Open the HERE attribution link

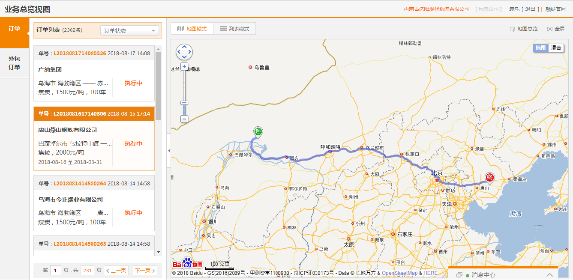[x=431, y=273]
